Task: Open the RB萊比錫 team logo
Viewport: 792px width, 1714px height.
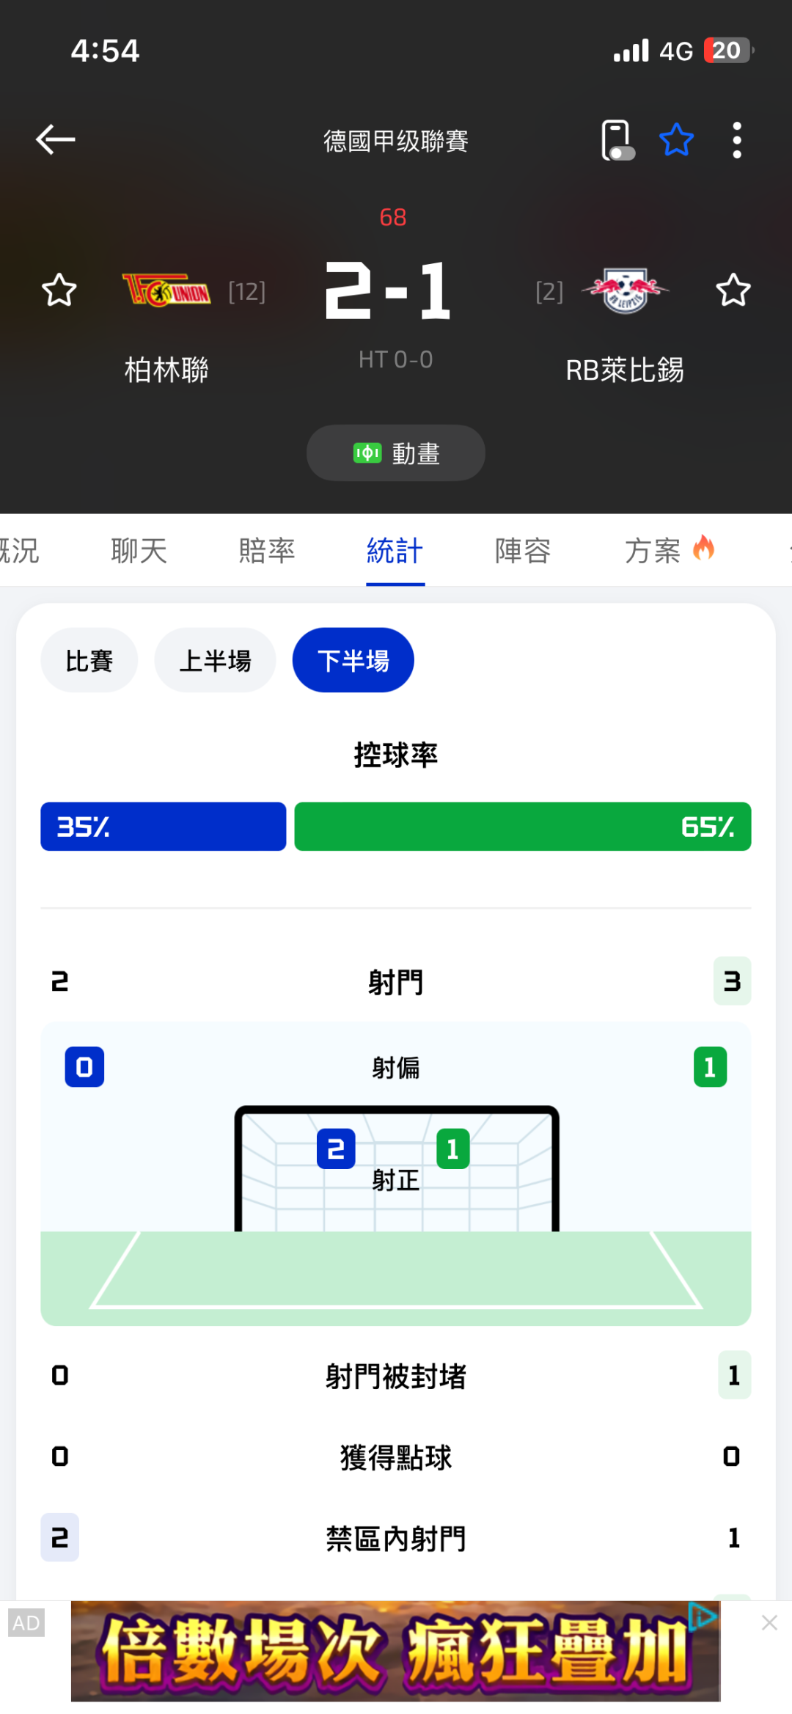Action: coord(626,290)
